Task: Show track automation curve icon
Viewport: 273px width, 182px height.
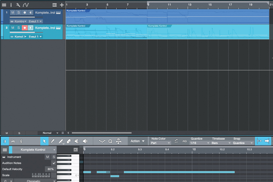Action: [x=26, y=5]
